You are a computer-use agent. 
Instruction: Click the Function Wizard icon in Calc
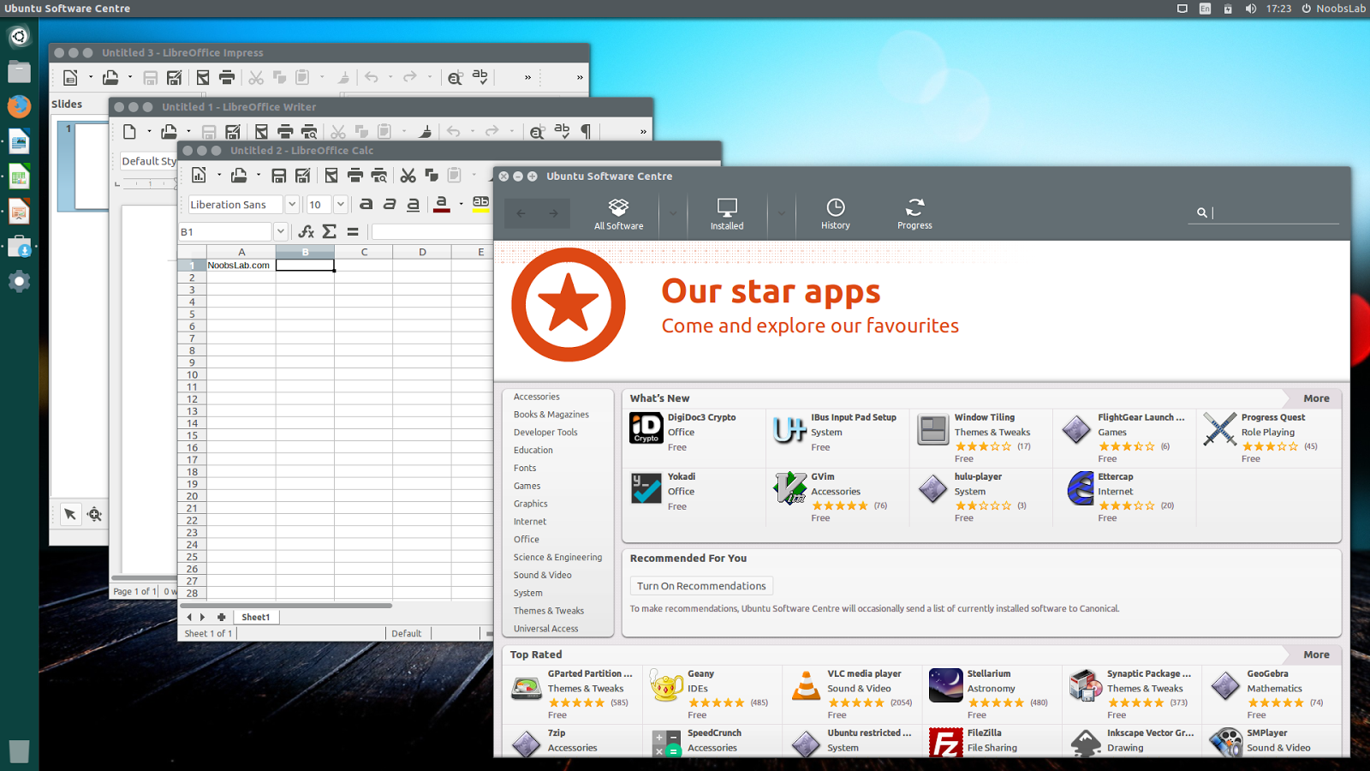click(306, 231)
